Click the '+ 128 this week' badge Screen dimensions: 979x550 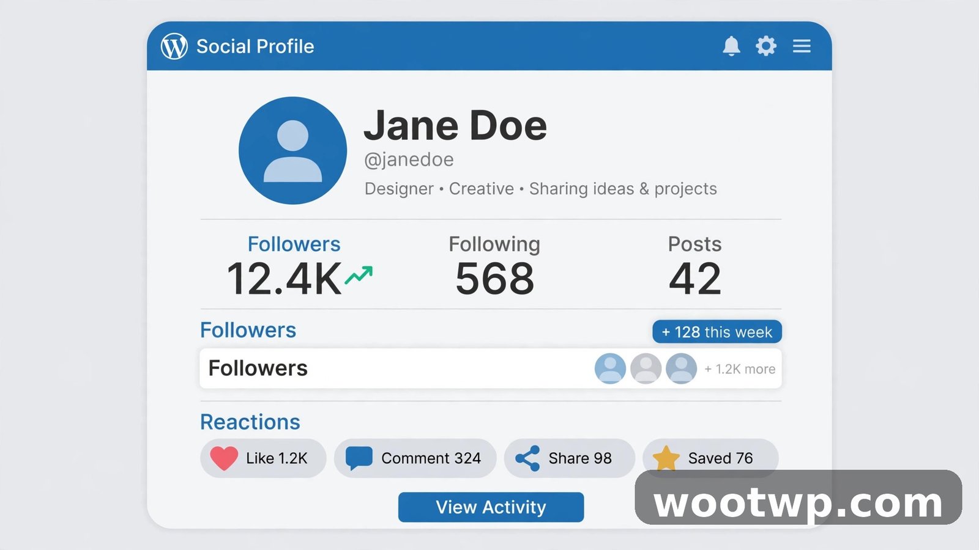point(717,332)
